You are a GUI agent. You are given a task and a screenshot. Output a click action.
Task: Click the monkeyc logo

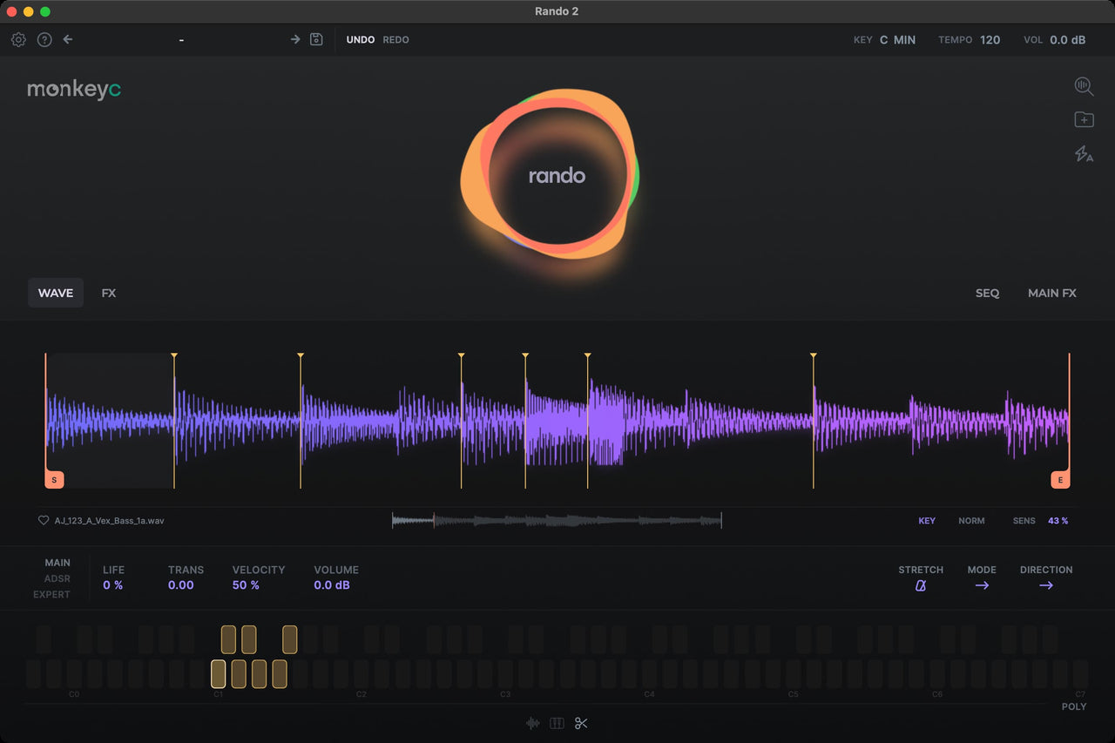point(74,89)
